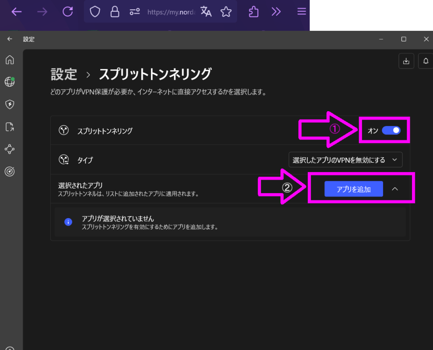Click the download icon button at top right
Image resolution: width=433 pixels, height=350 pixels.
[406, 61]
